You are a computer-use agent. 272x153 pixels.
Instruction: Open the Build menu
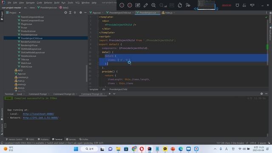[x=57, y=3]
